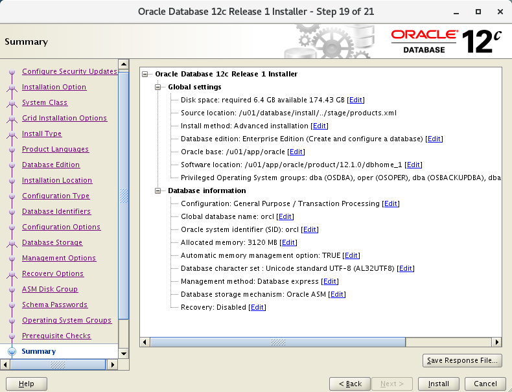
Task: Click the Install button
Action: (438, 384)
